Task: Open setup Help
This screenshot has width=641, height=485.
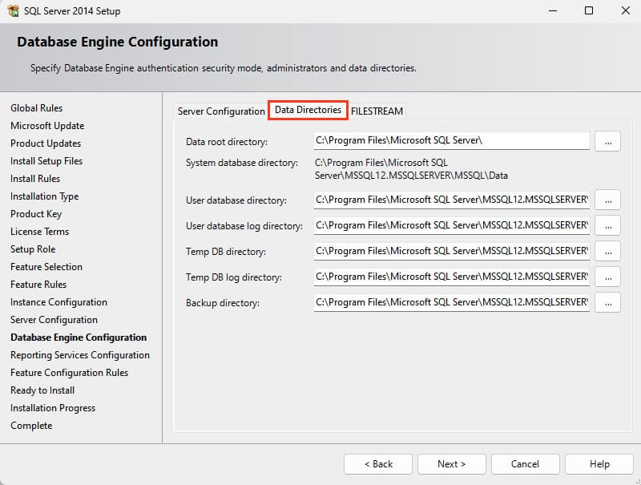Action: 599,464
